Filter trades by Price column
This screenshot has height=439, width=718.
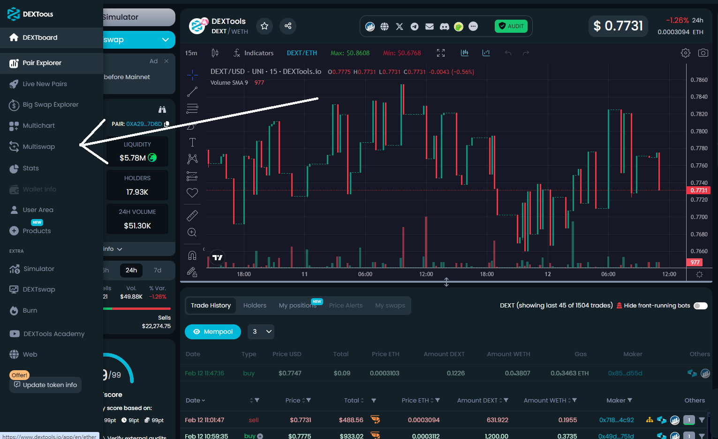[309, 400]
